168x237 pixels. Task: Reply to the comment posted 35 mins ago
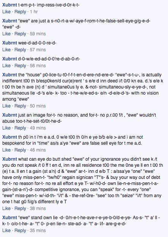(x=20, y=231)
